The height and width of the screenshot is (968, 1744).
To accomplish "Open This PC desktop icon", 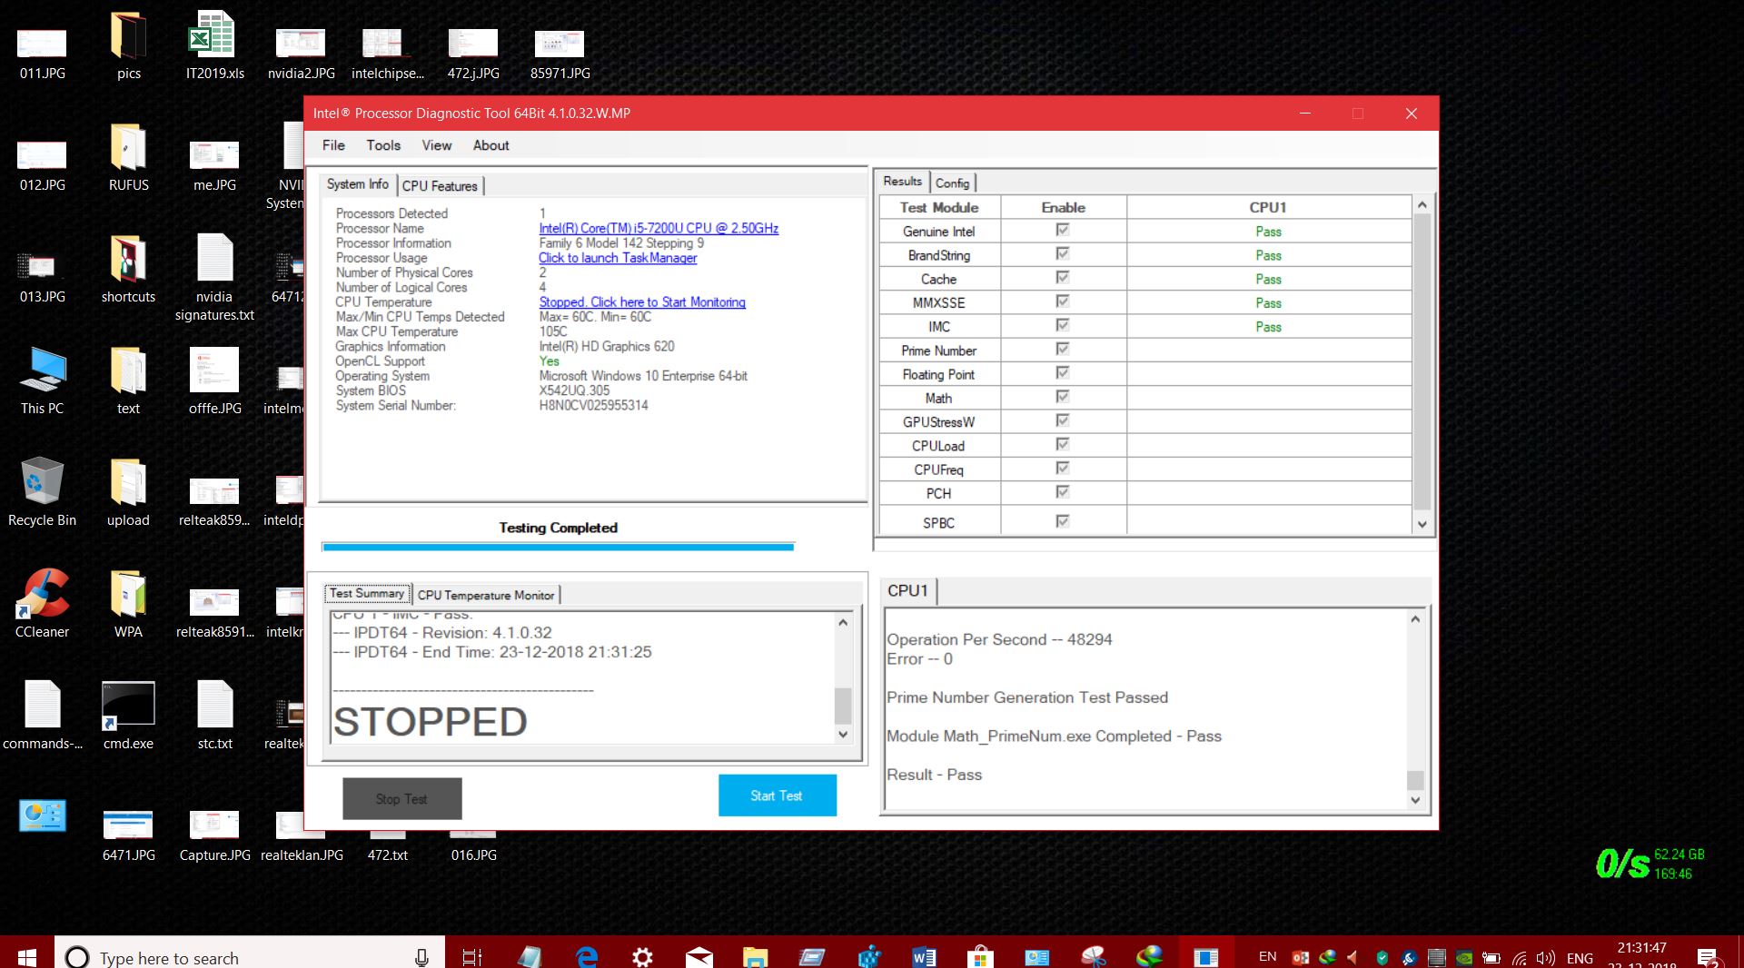I will pyautogui.click(x=42, y=380).
